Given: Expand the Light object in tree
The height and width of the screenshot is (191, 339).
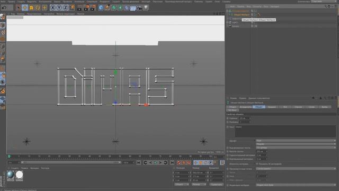Looking at the screenshot, I should [227, 22].
